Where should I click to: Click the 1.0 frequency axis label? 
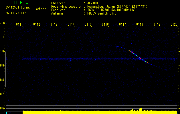(3, 51)
